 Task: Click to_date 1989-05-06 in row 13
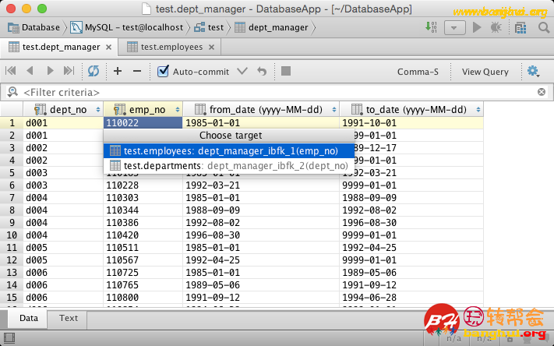coord(411,273)
